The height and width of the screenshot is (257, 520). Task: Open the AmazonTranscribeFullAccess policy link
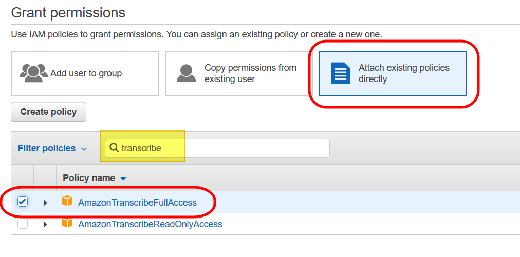coord(137,203)
